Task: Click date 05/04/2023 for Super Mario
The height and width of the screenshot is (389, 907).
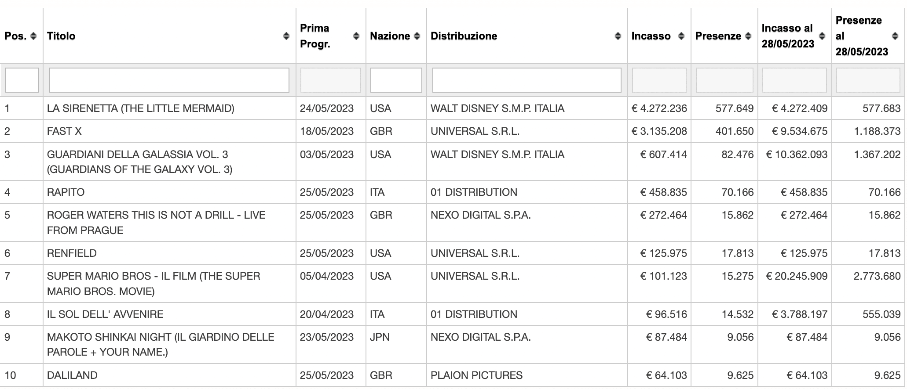Action: coord(327,276)
